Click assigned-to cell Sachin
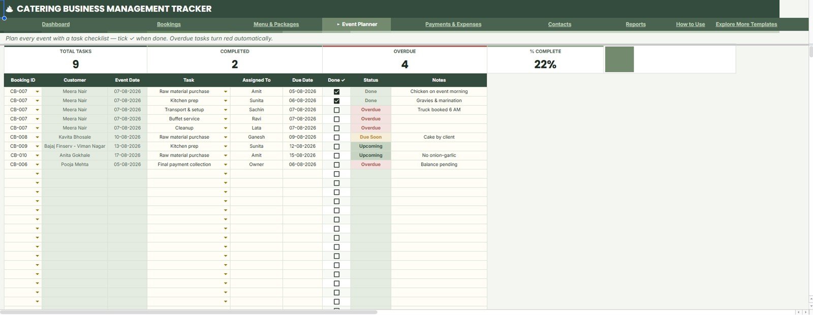 257,110
